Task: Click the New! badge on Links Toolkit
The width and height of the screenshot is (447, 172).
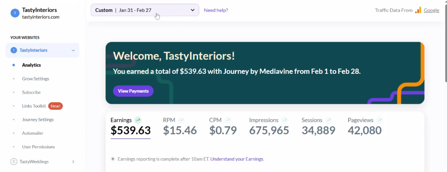Action: coord(55,106)
